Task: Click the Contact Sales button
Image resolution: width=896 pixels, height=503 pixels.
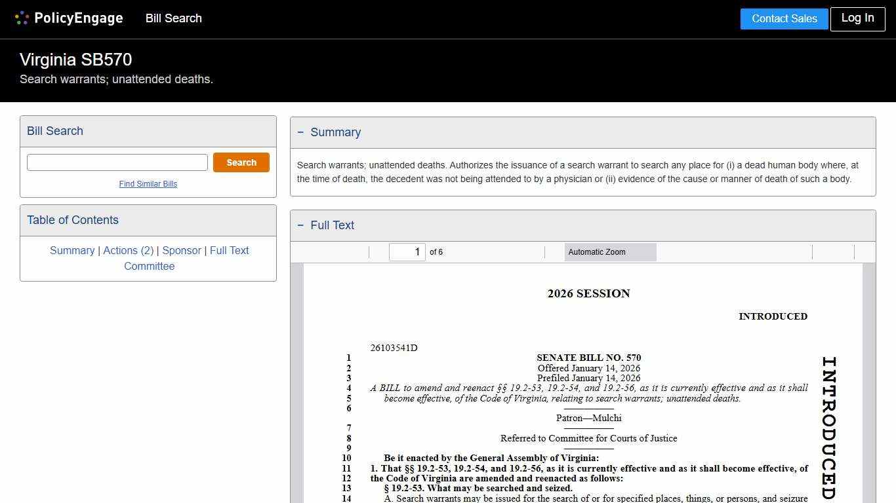Action: 784,19
